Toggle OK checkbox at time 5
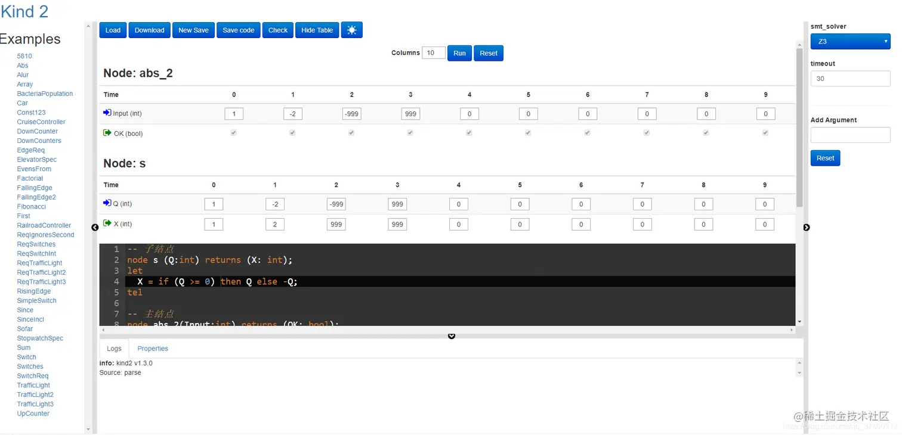Viewport: 902px width, 435px height. click(x=528, y=133)
